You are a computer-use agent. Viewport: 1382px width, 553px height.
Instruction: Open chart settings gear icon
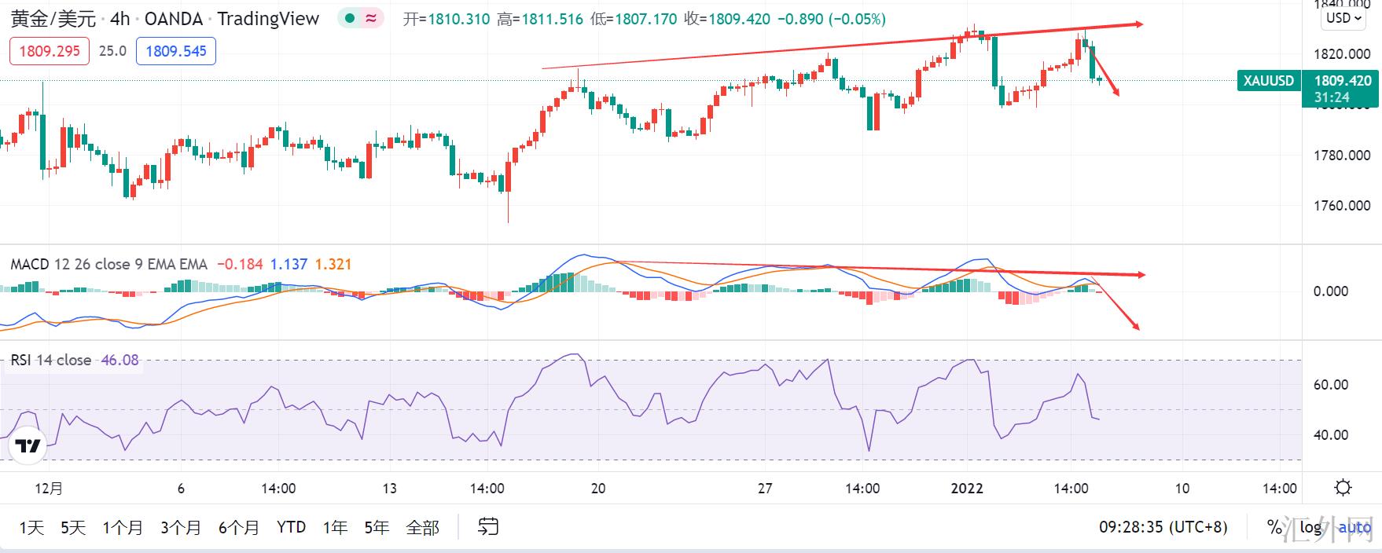tap(1343, 488)
